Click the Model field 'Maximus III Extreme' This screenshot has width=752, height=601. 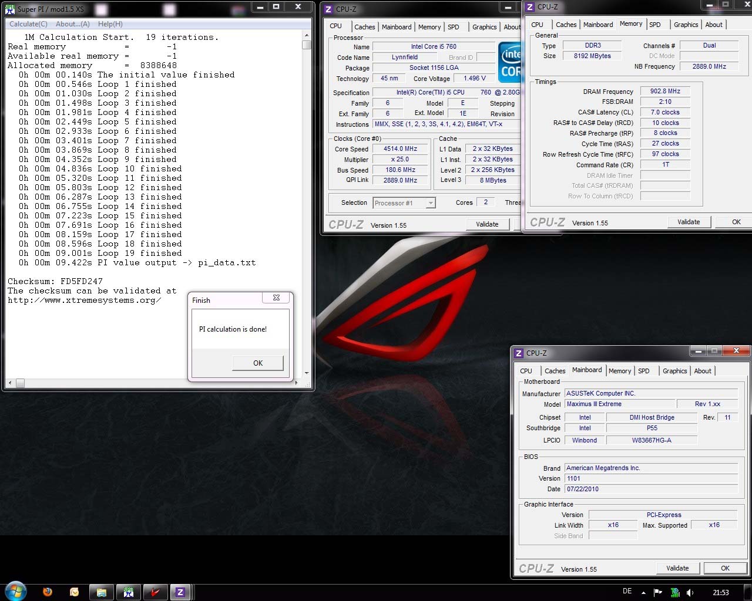click(x=619, y=404)
